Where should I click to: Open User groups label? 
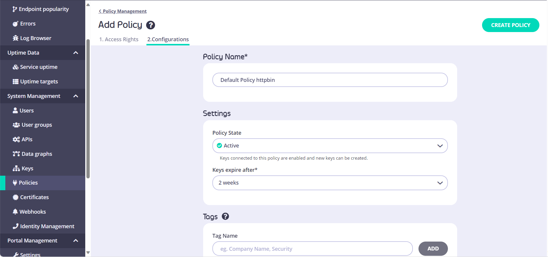tap(37, 125)
